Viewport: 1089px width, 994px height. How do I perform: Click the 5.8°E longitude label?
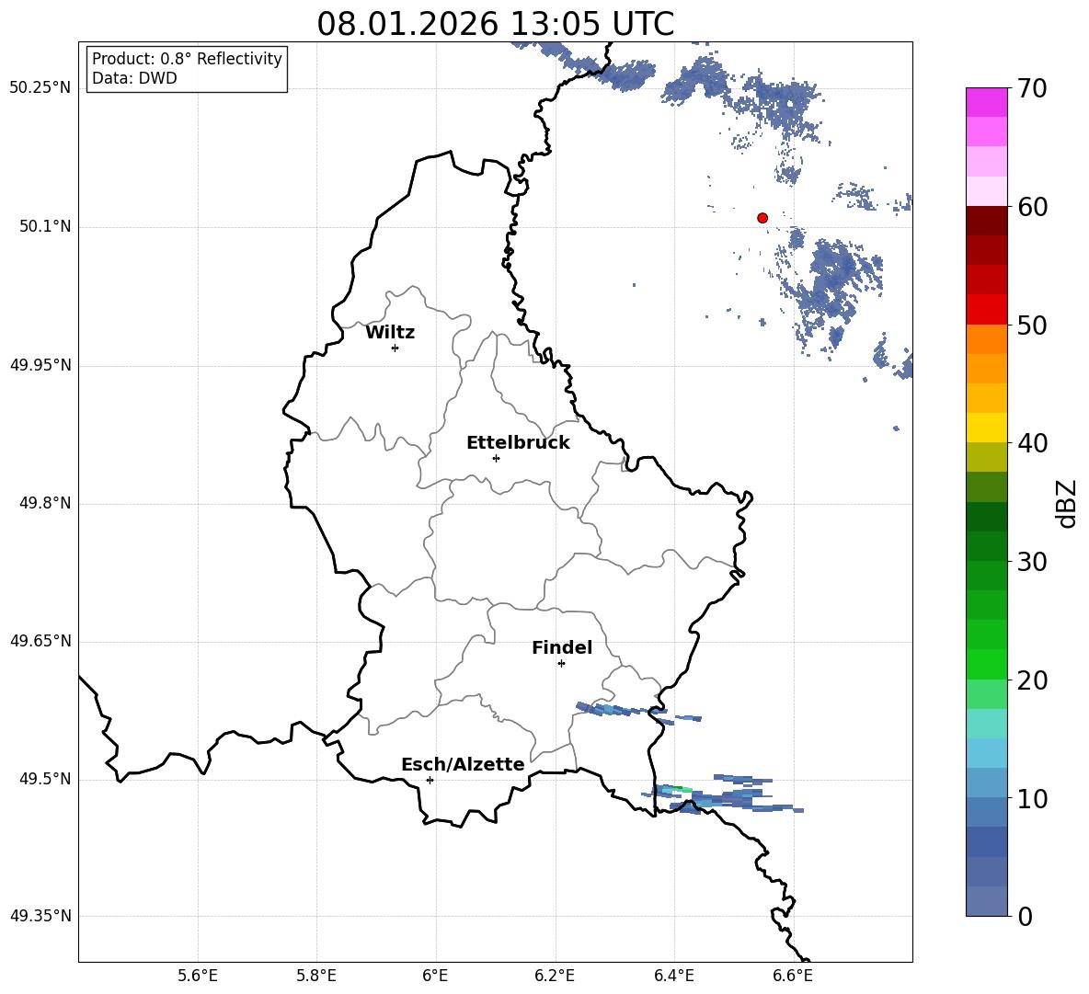(x=316, y=976)
